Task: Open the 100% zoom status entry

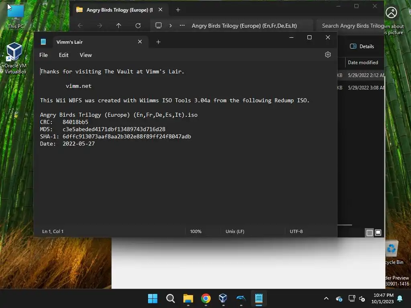Action: [x=195, y=231]
